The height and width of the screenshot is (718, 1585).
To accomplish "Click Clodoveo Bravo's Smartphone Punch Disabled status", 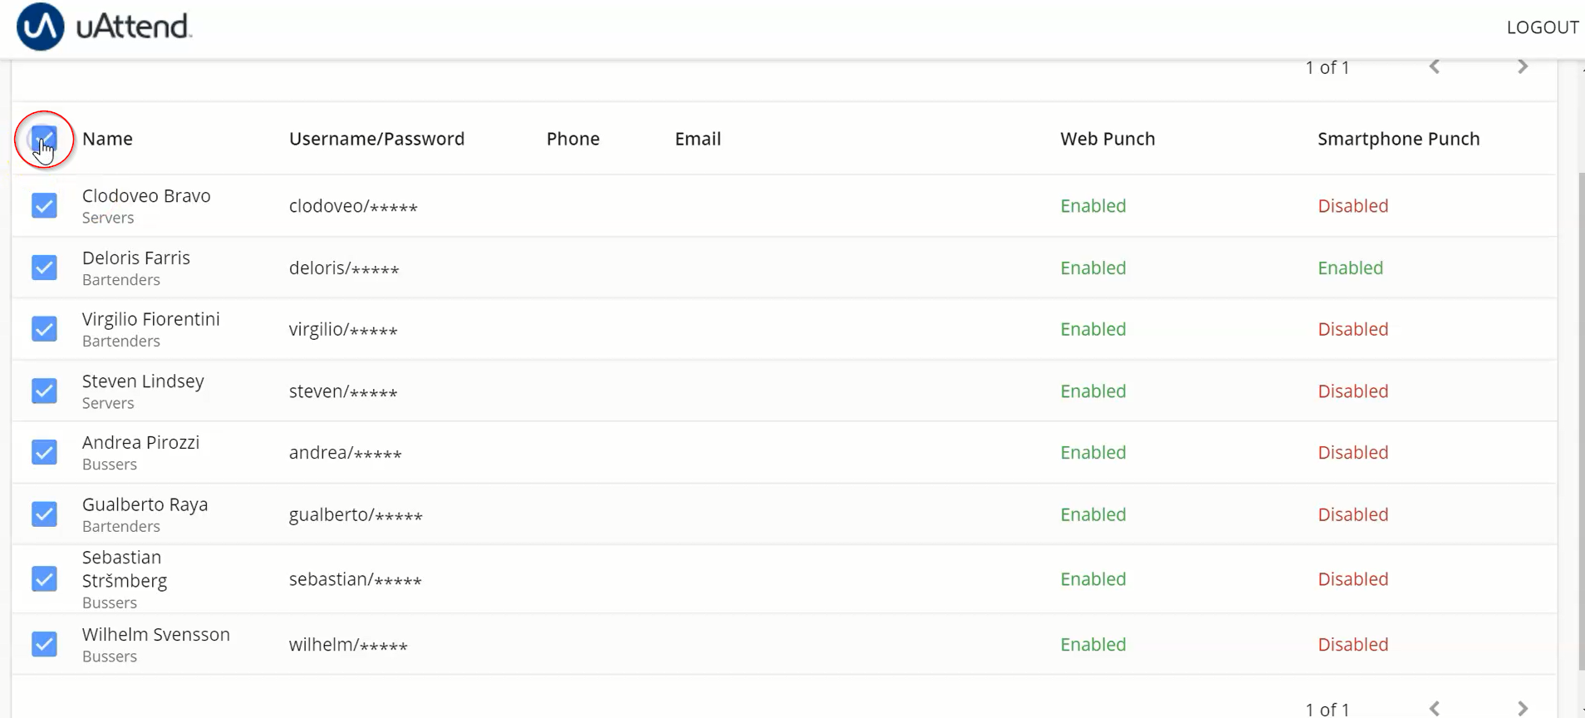I will tap(1352, 205).
